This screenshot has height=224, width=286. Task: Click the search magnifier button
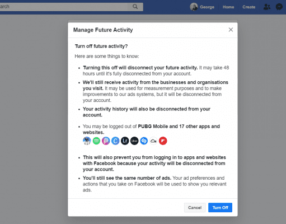click(x=135, y=7)
